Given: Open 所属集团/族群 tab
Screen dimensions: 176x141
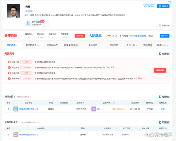Looking at the screenshot, I should [x=71, y=45].
